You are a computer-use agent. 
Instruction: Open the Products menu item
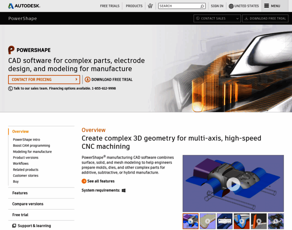(x=134, y=6)
